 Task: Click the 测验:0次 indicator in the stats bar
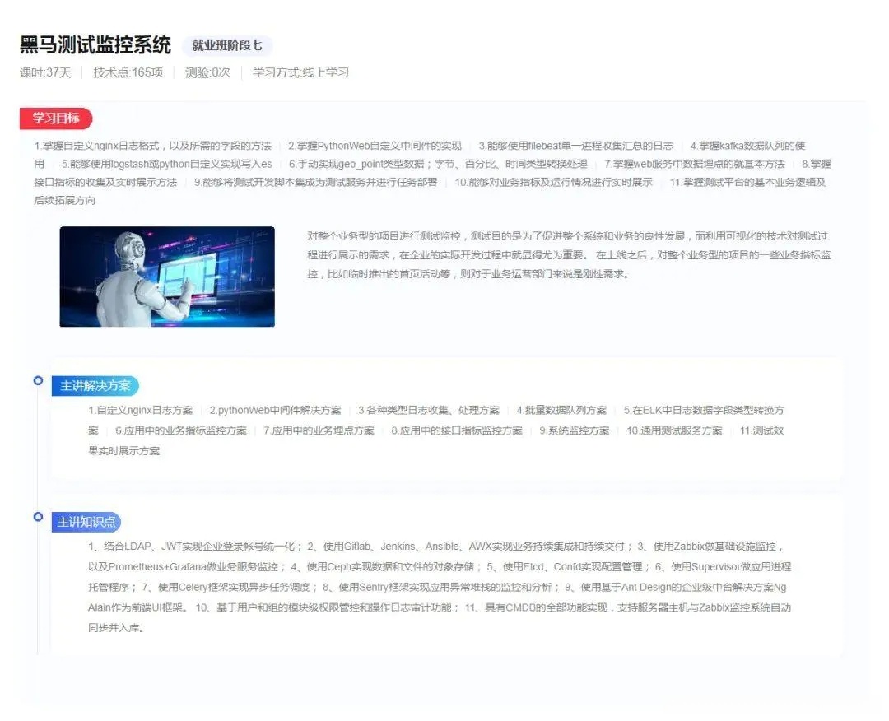point(204,72)
